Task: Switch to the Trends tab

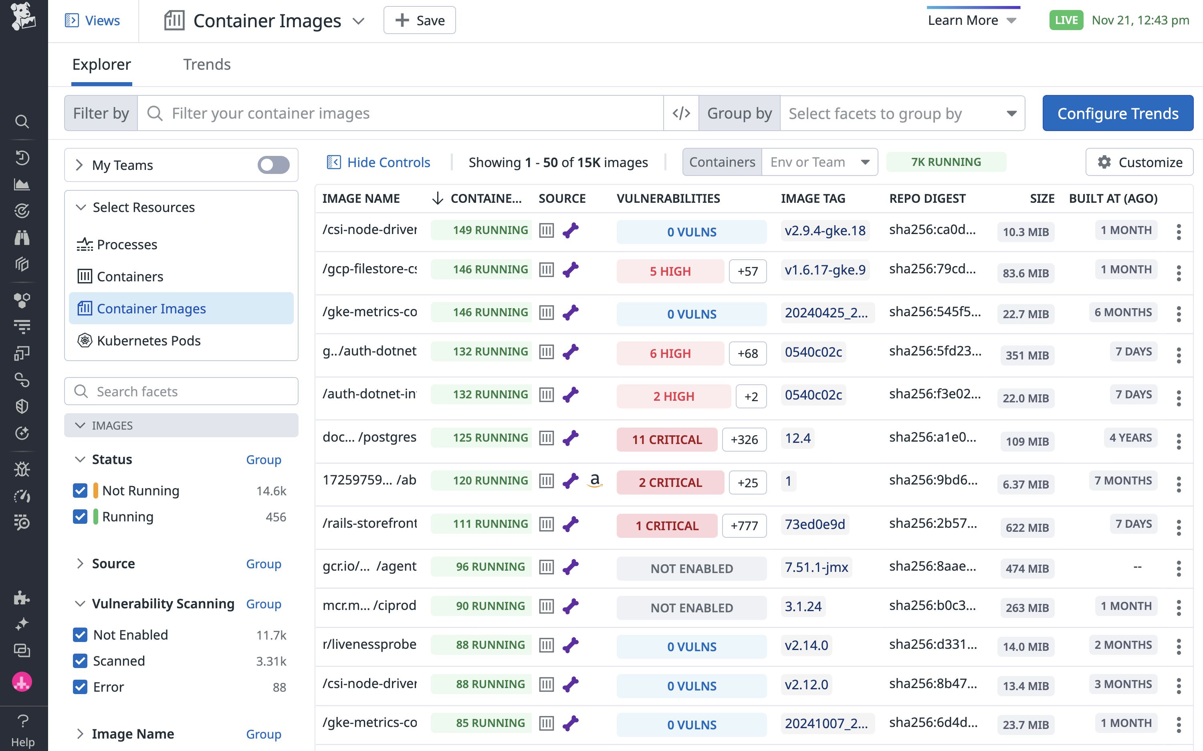Action: [207, 65]
